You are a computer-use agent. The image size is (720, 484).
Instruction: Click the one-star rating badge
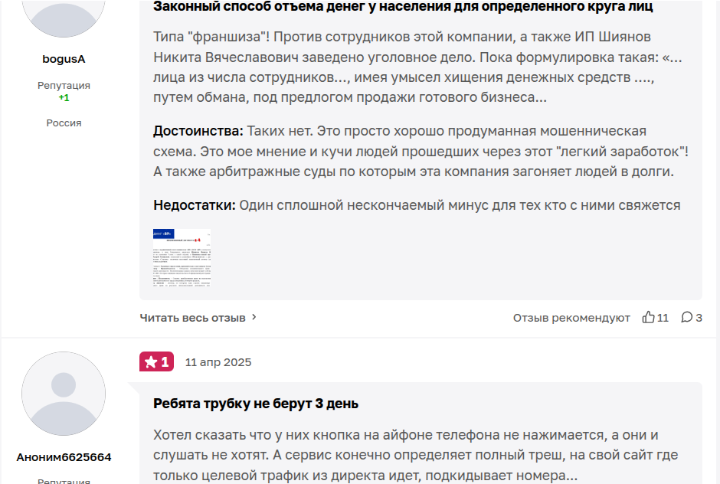(156, 362)
